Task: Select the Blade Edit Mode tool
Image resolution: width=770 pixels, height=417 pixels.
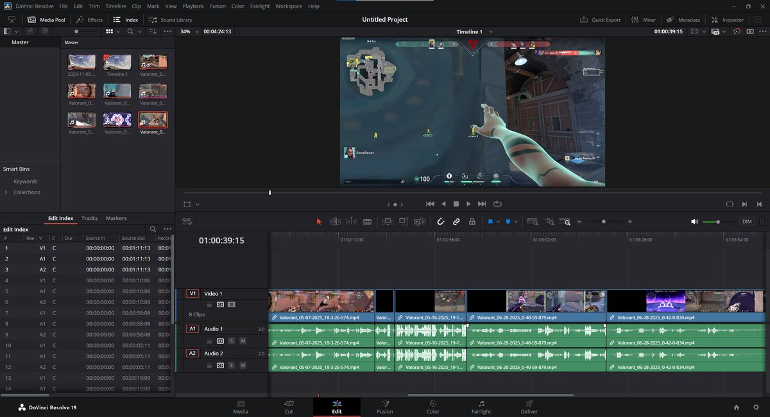Action: [x=367, y=221]
